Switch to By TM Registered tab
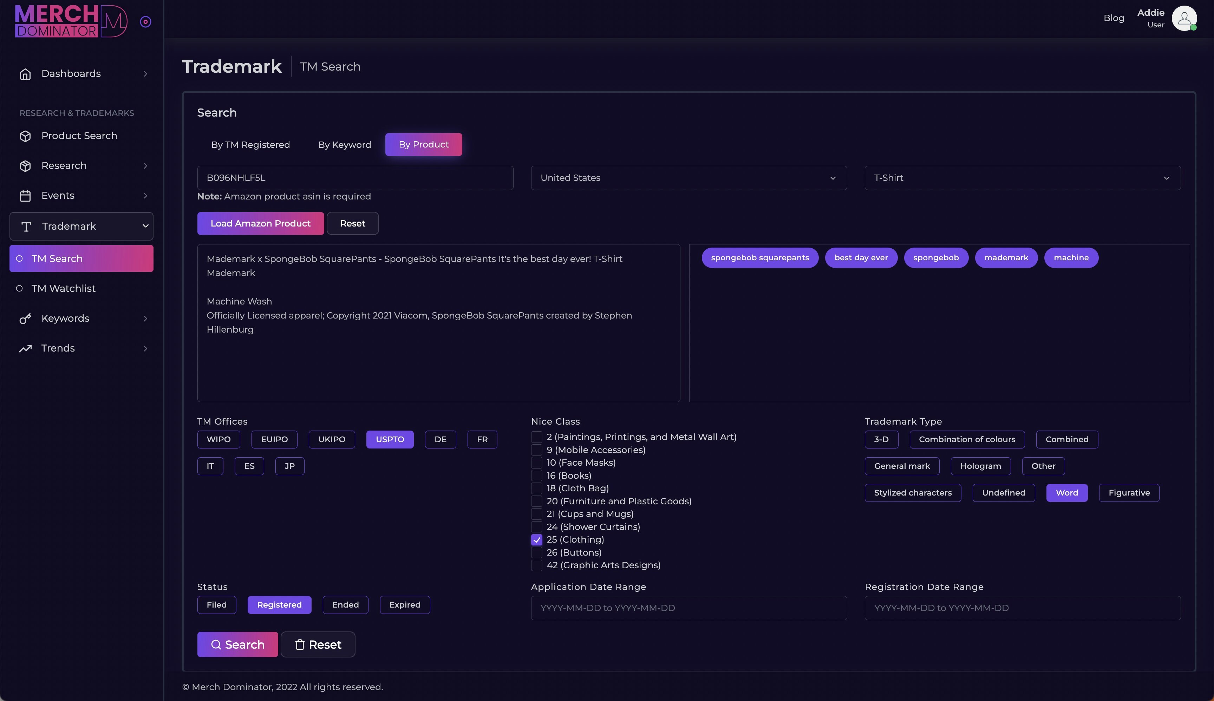The image size is (1214, 701). pos(250,144)
